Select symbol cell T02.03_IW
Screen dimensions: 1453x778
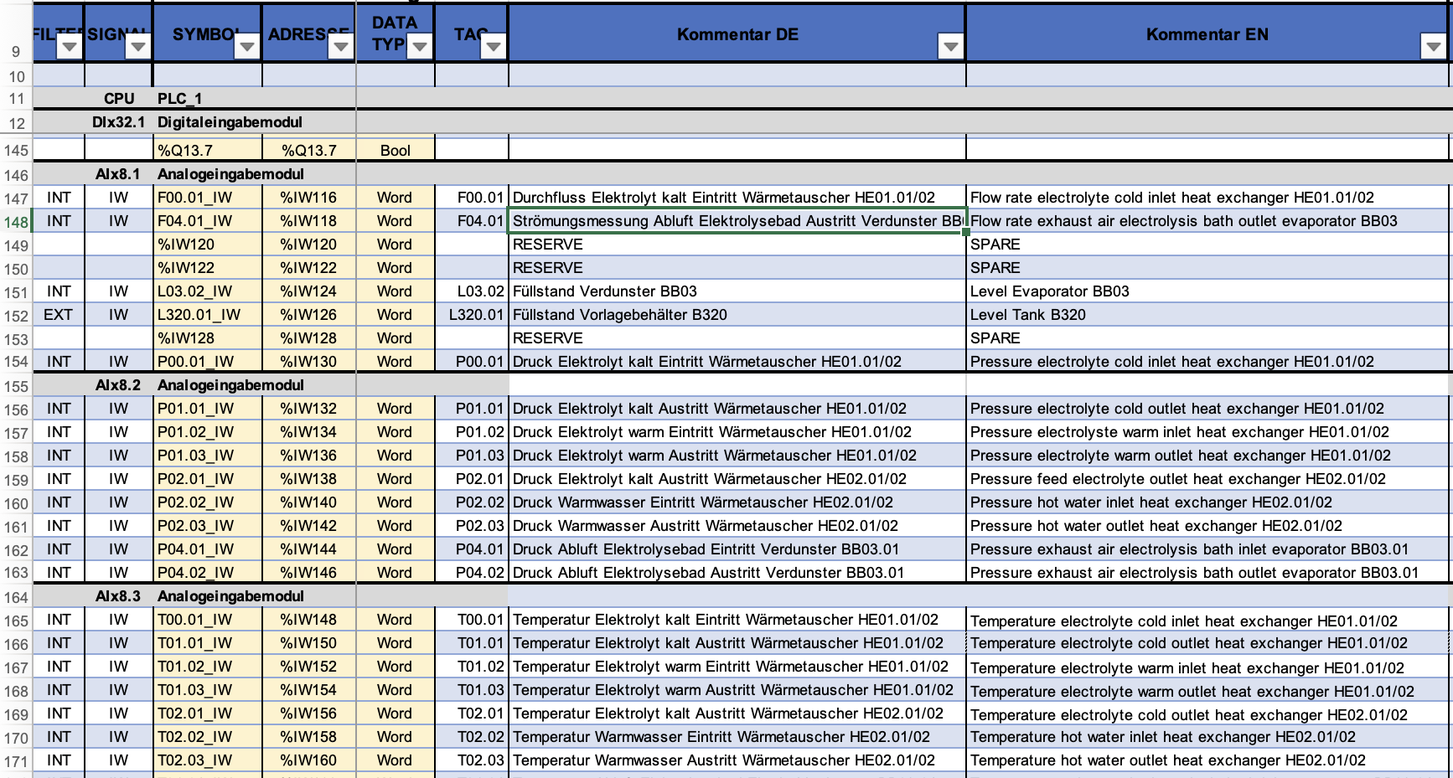[208, 760]
